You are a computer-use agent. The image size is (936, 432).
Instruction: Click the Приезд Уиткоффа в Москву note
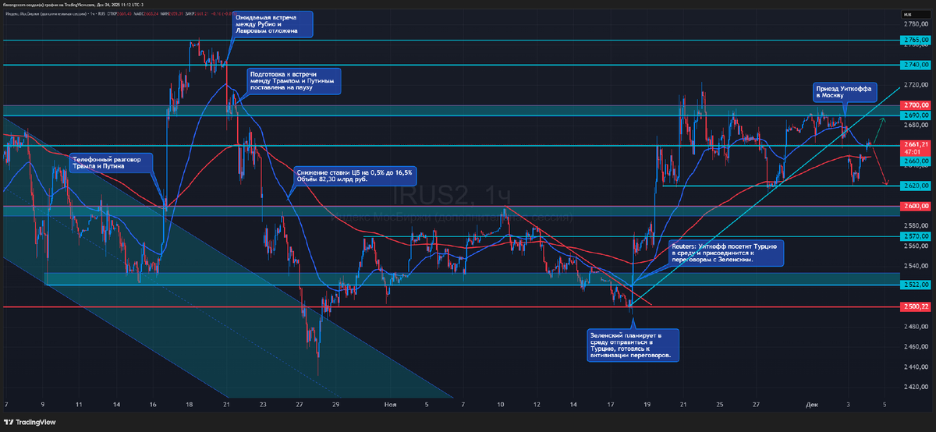coord(846,92)
